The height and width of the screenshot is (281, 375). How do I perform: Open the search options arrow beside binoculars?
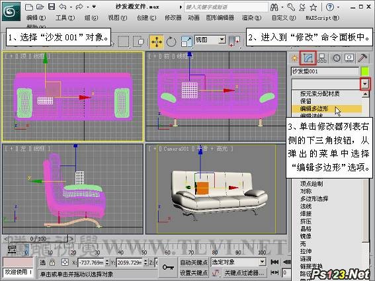282,7
